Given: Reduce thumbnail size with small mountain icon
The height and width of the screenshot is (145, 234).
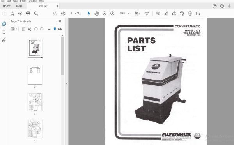Looking at the screenshot, I should tap(49, 29).
